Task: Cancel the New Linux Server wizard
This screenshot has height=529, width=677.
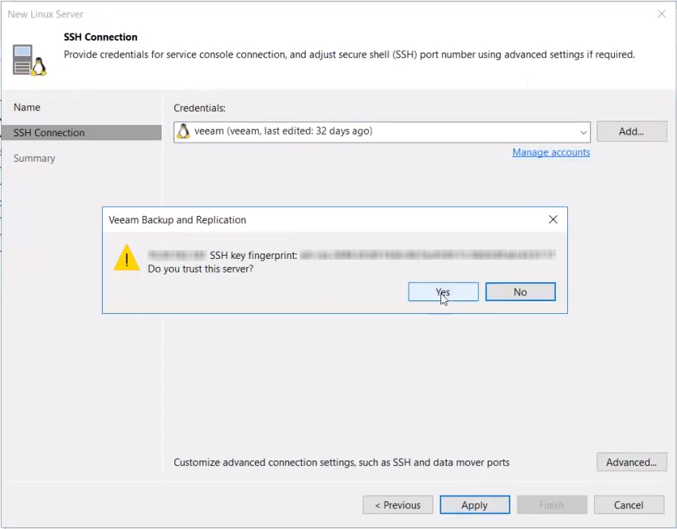Action: 629,505
